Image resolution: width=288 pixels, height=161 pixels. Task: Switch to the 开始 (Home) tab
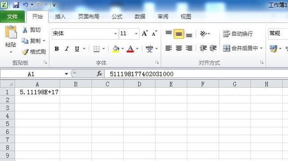click(38, 17)
